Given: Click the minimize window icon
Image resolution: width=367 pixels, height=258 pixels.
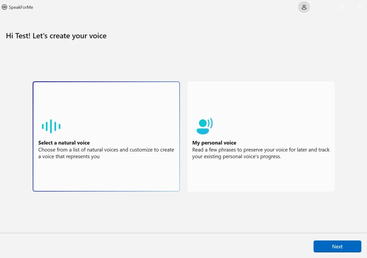Looking at the screenshot, I should (324, 7).
